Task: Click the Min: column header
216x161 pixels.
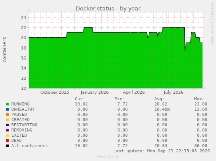Action: 120,99
